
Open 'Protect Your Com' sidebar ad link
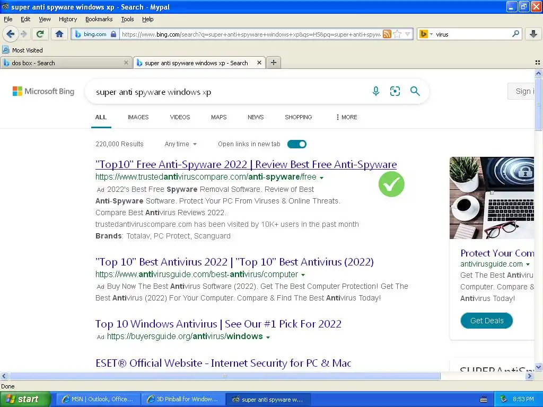[497, 253]
